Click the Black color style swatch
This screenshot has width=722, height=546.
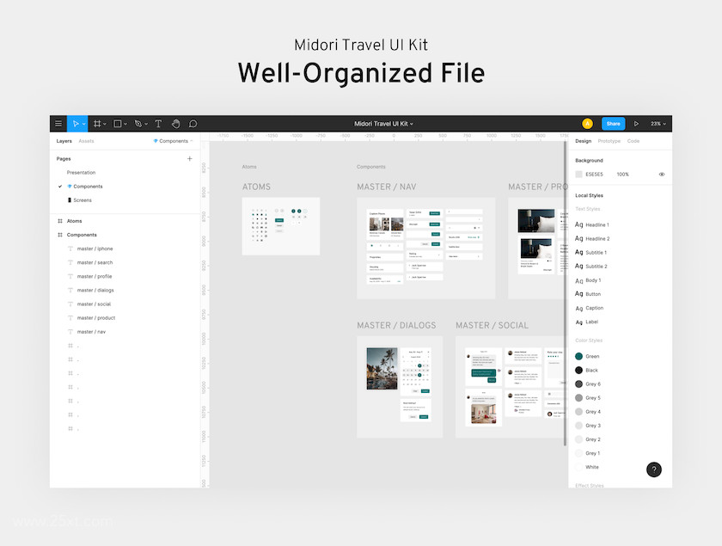578,370
